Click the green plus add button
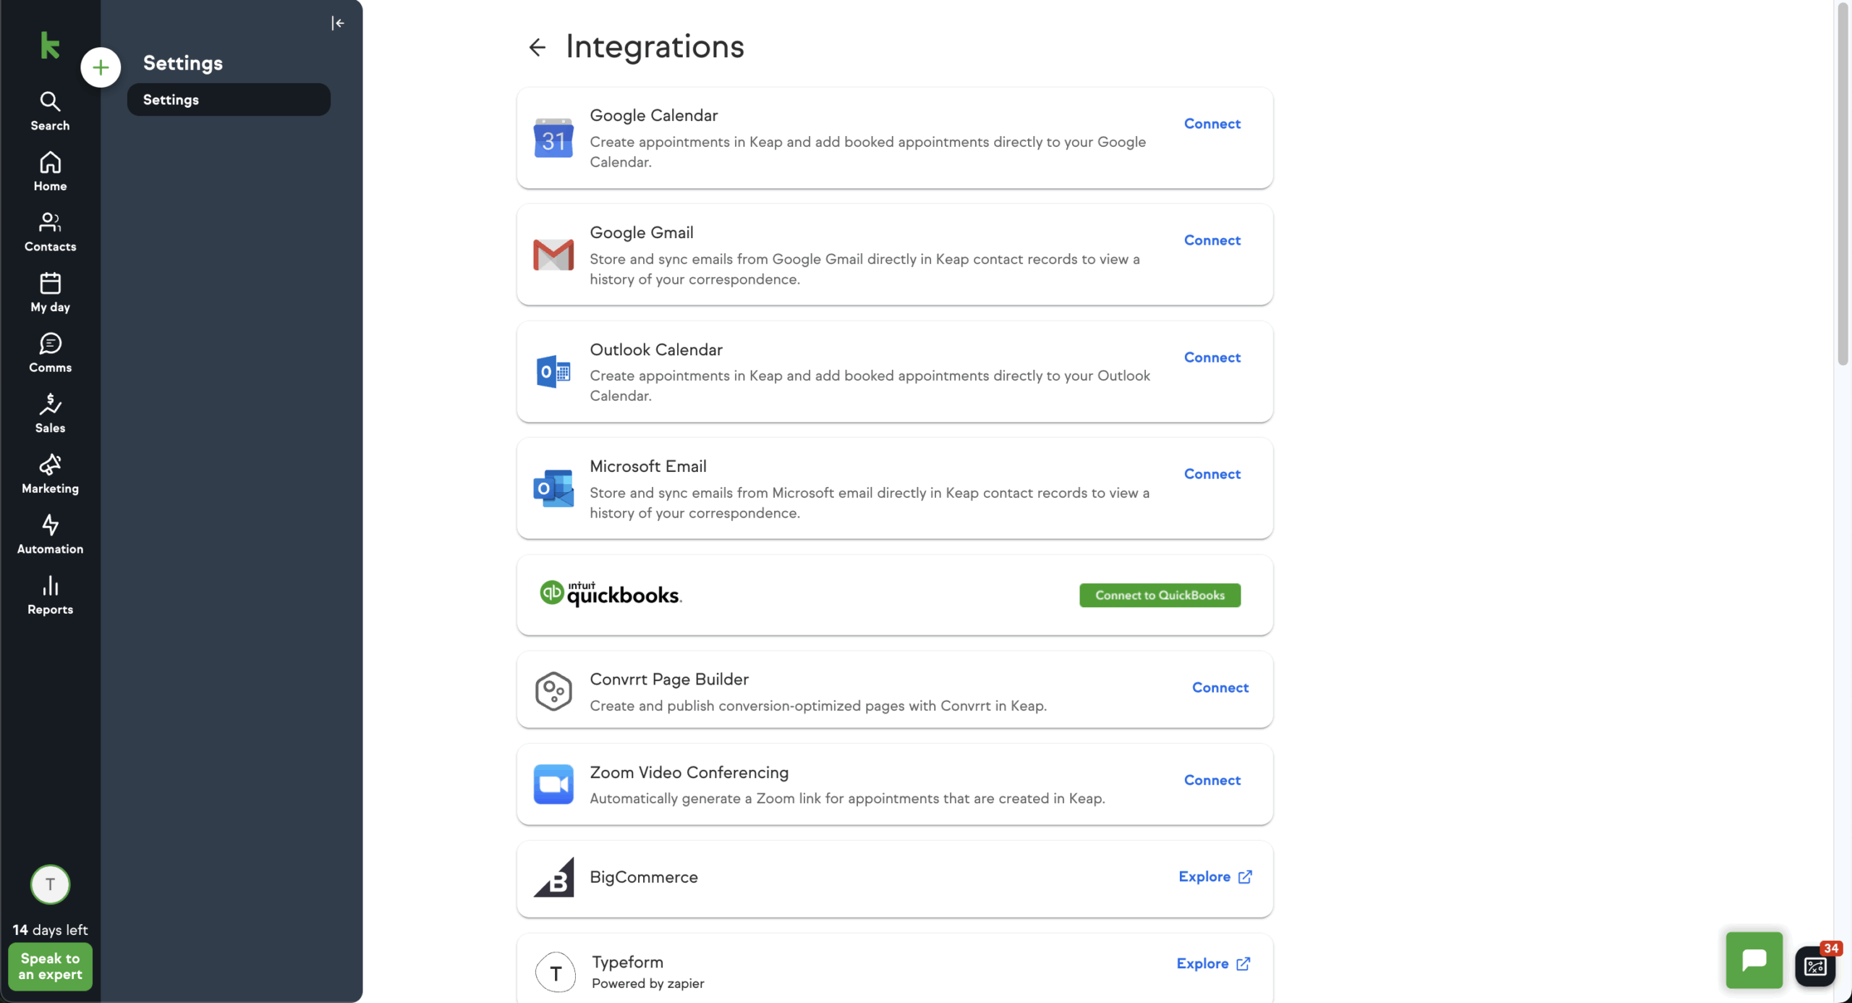The width and height of the screenshot is (1852, 1003). [101, 67]
